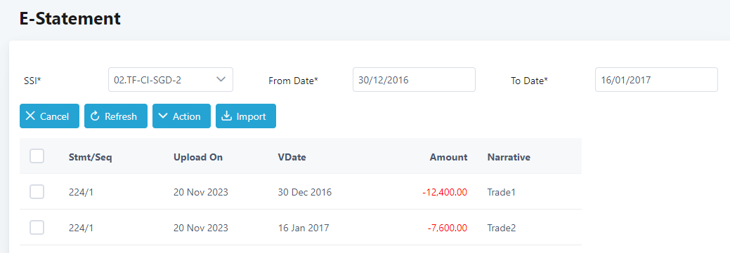
Task: Click the Cancel button
Action: [x=49, y=116]
